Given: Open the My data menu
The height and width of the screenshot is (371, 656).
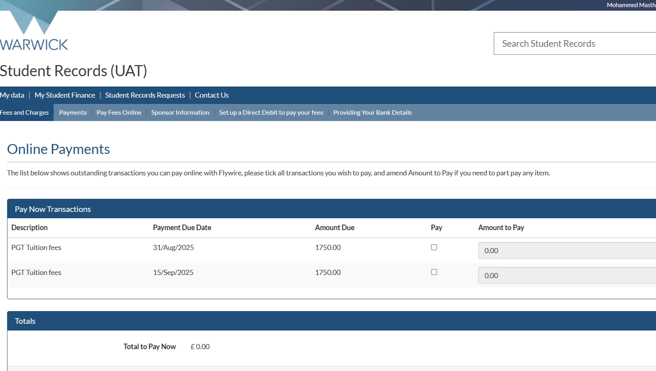Looking at the screenshot, I should (x=12, y=95).
